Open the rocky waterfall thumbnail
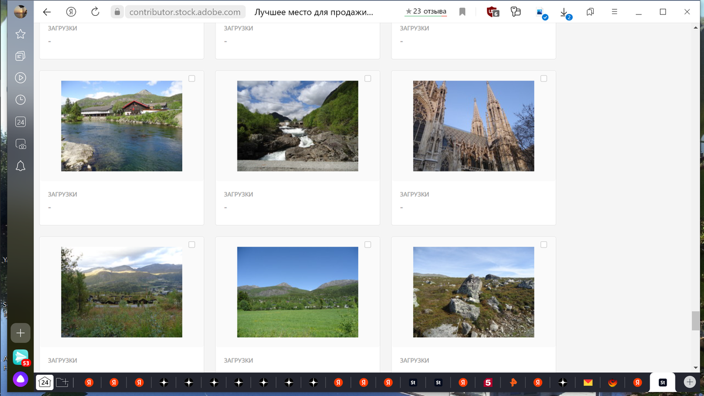This screenshot has width=704, height=396. (297, 126)
